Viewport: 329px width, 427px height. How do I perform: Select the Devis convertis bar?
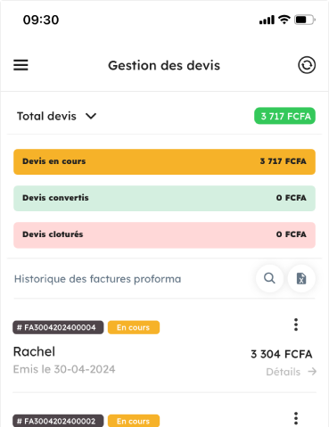click(x=164, y=198)
